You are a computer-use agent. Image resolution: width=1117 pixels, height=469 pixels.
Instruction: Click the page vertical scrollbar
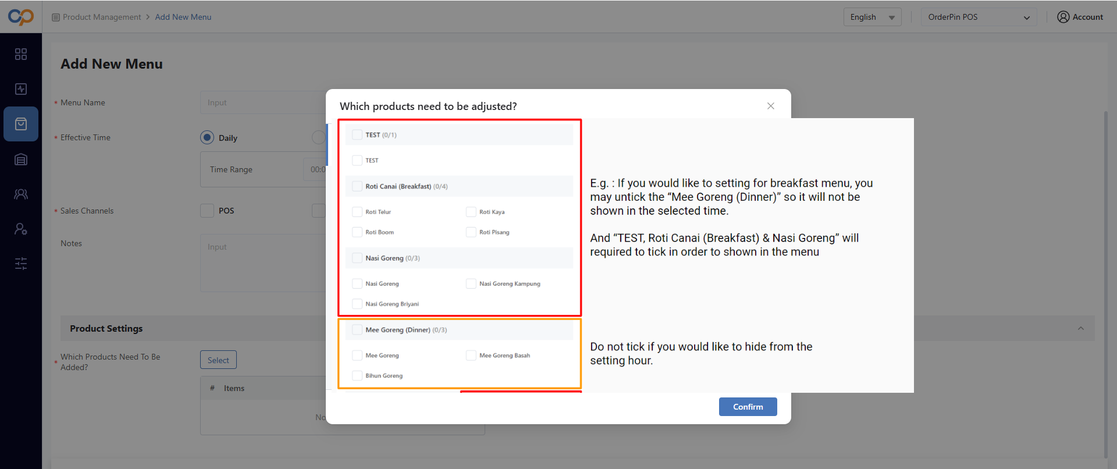point(1106,284)
